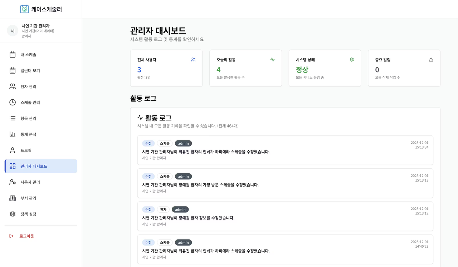Click the 항목 관리 list icon
The height and width of the screenshot is (267, 458).
click(12, 118)
